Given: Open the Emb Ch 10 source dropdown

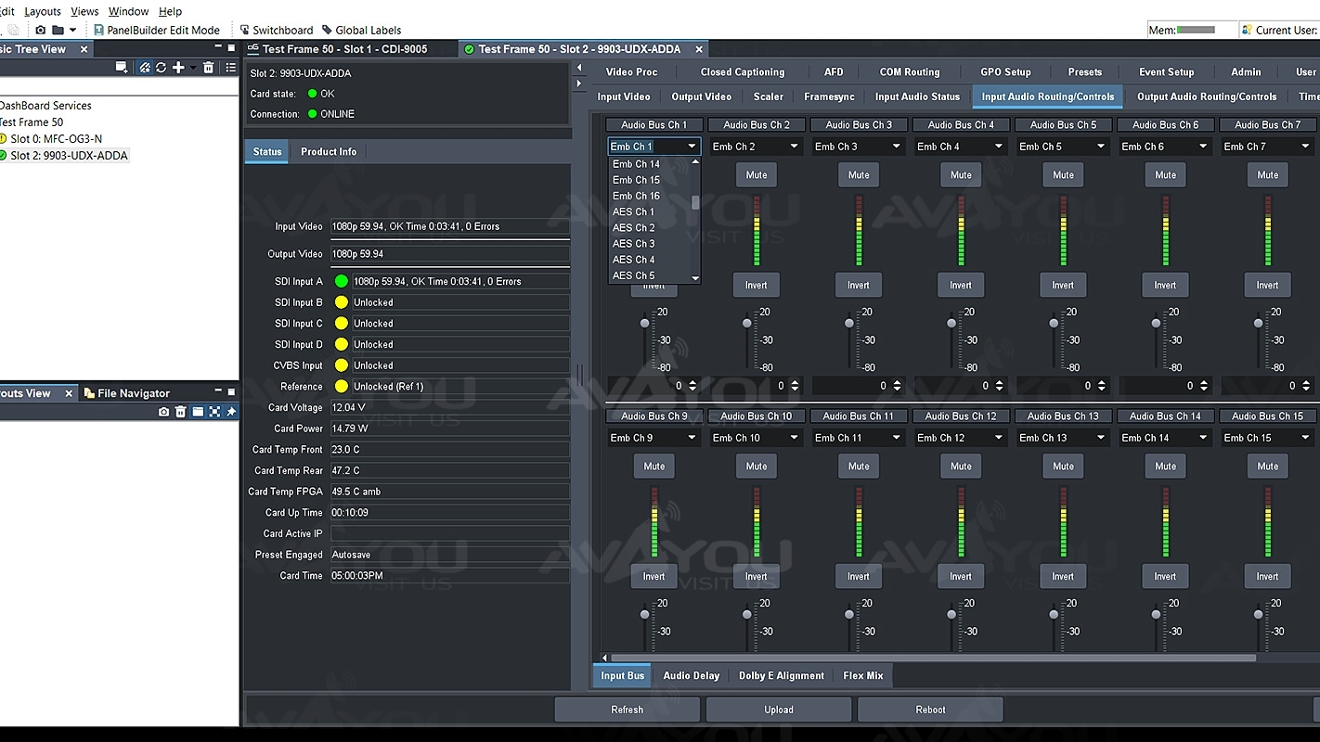Looking at the screenshot, I should click(x=756, y=438).
